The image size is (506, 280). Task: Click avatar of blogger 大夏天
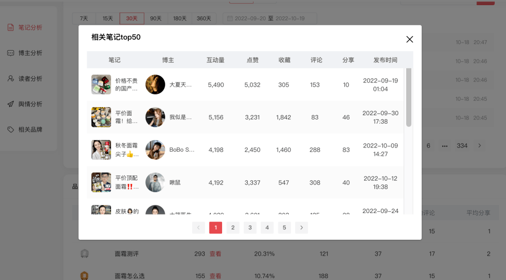[155, 85]
